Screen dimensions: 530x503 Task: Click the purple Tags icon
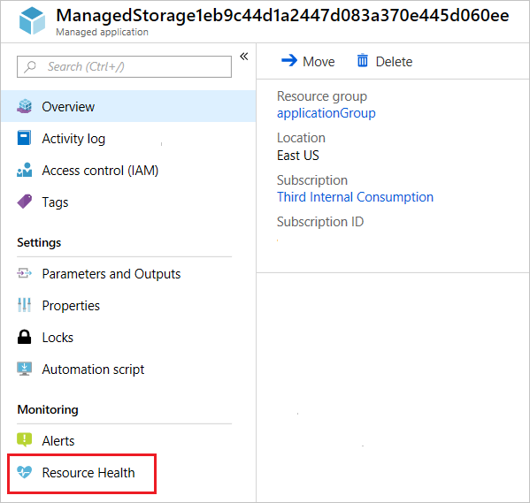(25, 202)
